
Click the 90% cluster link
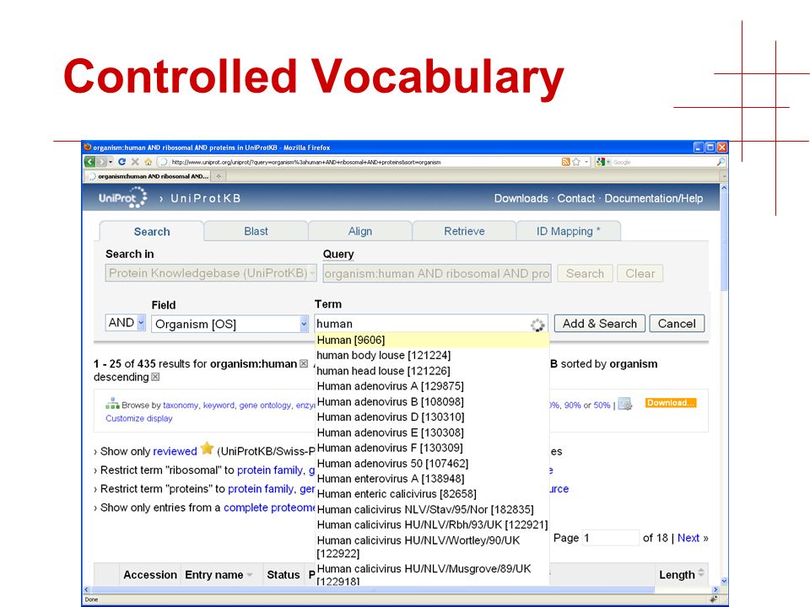(572, 406)
